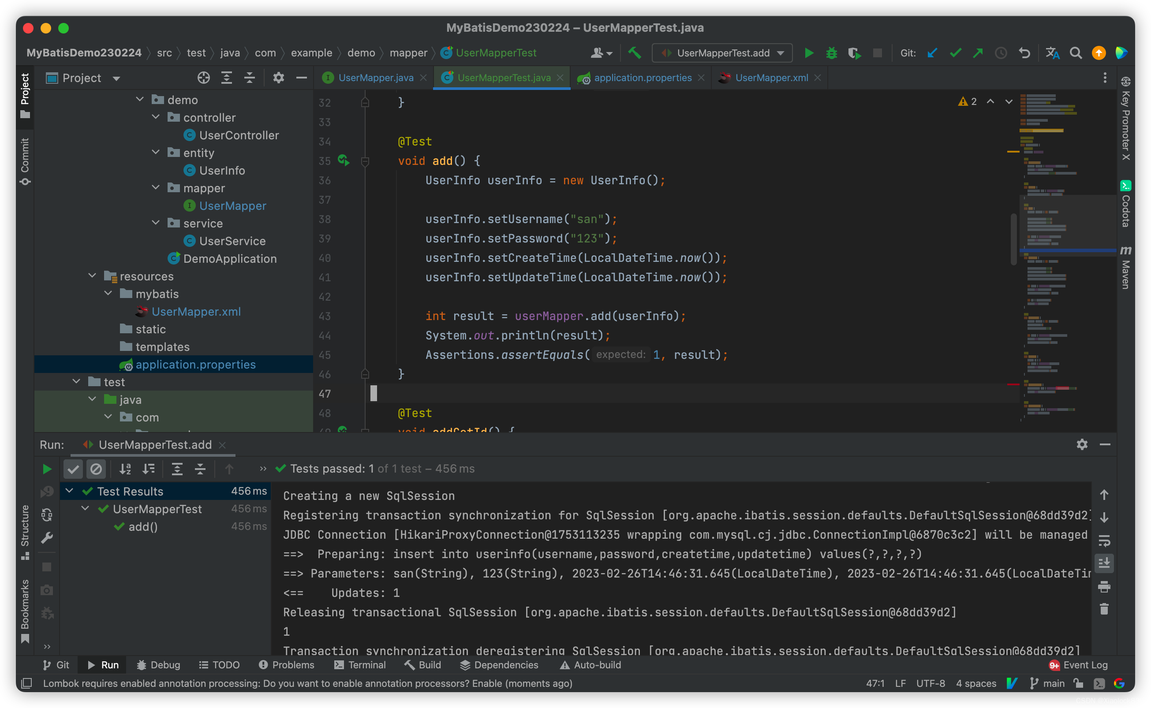The image size is (1151, 708).
Task: Sort test results alphabetically
Action: click(125, 469)
